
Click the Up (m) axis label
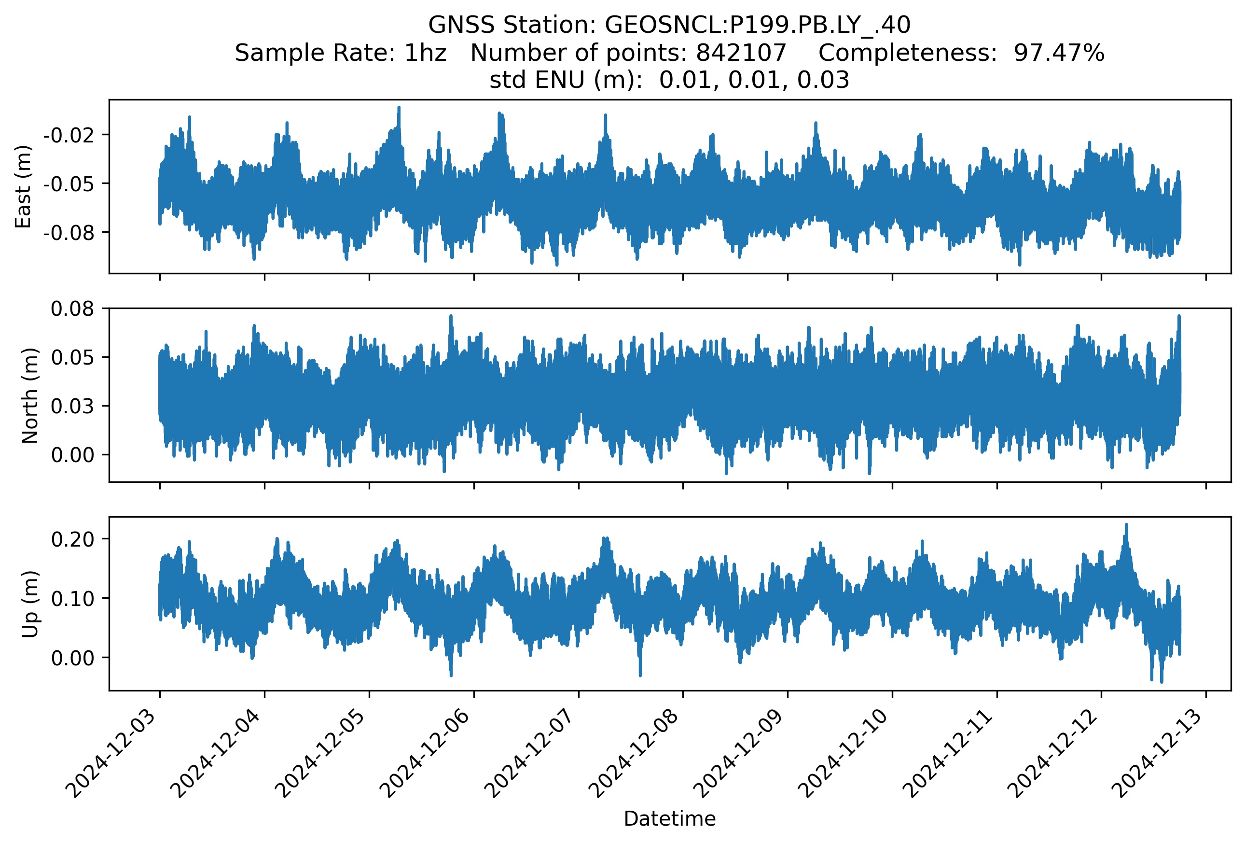pos(30,604)
